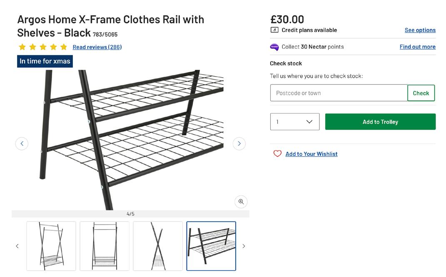
Task: Select fourth thumbnail shelf close-up
Action: click(x=211, y=246)
